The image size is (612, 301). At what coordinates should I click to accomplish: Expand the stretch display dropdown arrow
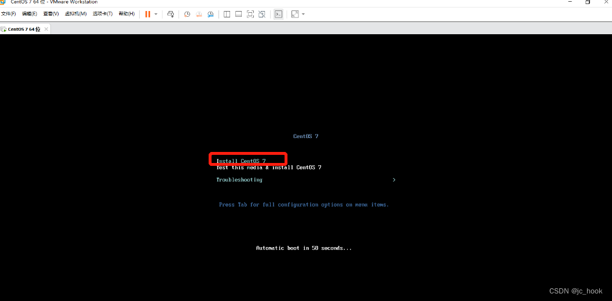(303, 14)
